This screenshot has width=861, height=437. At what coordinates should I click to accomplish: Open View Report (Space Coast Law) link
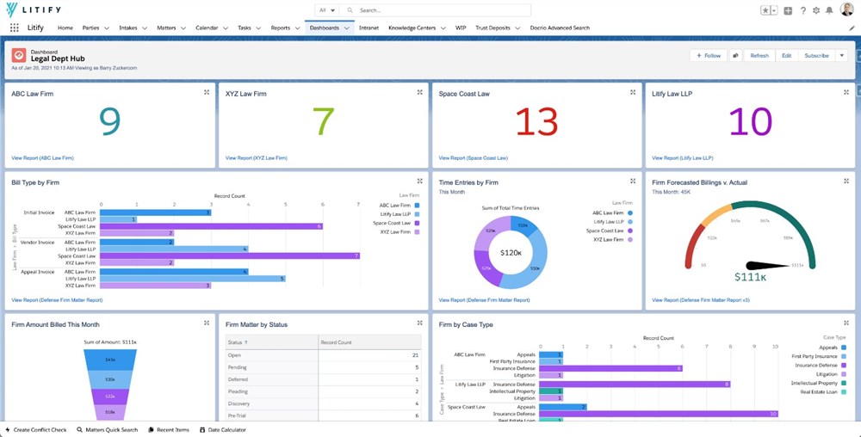[x=474, y=158]
